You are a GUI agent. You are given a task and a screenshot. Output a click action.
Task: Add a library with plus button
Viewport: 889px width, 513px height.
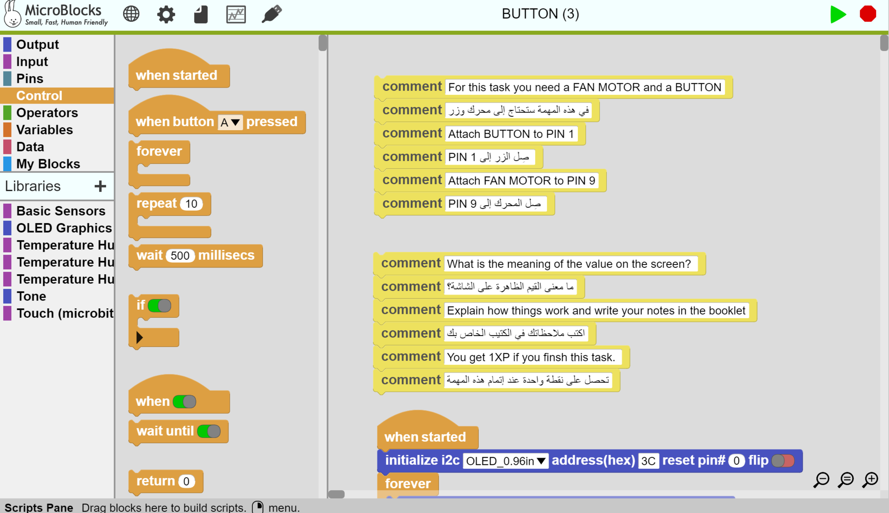point(100,186)
